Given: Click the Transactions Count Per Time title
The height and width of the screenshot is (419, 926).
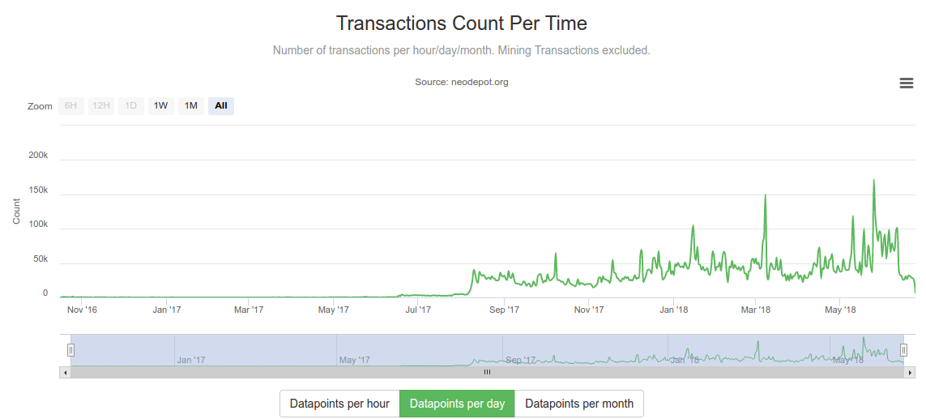Looking at the screenshot, I should pyautogui.click(x=462, y=23).
